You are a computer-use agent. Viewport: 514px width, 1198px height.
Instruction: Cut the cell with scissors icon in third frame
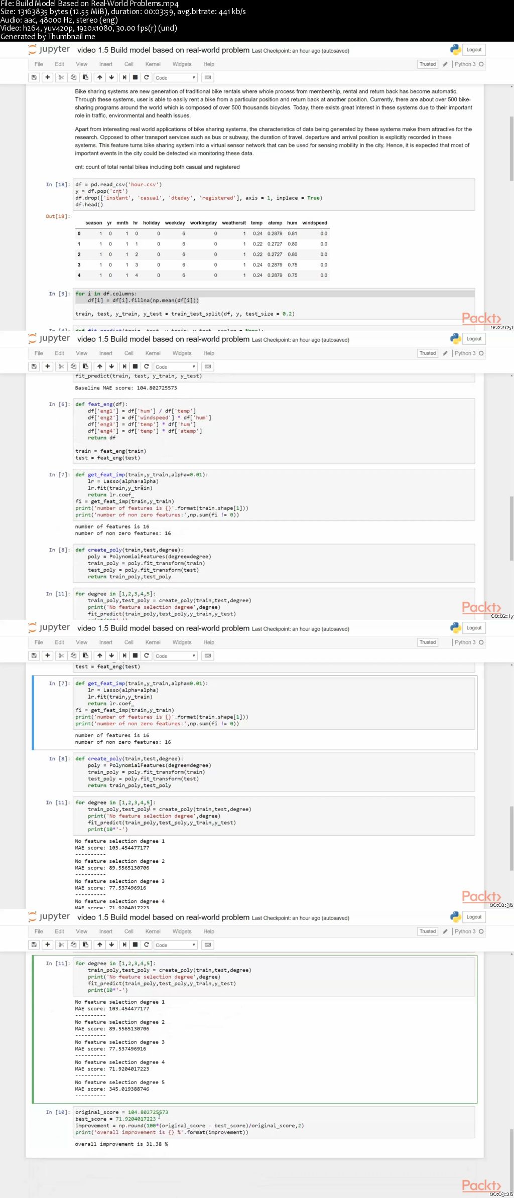(x=61, y=655)
